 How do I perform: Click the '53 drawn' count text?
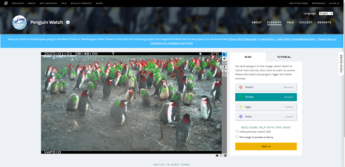288,97
